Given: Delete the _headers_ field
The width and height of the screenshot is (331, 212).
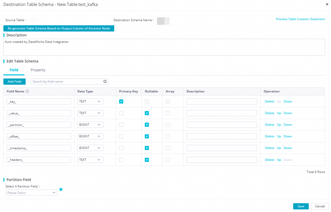Looking at the screenshot, I should point(269,160).
